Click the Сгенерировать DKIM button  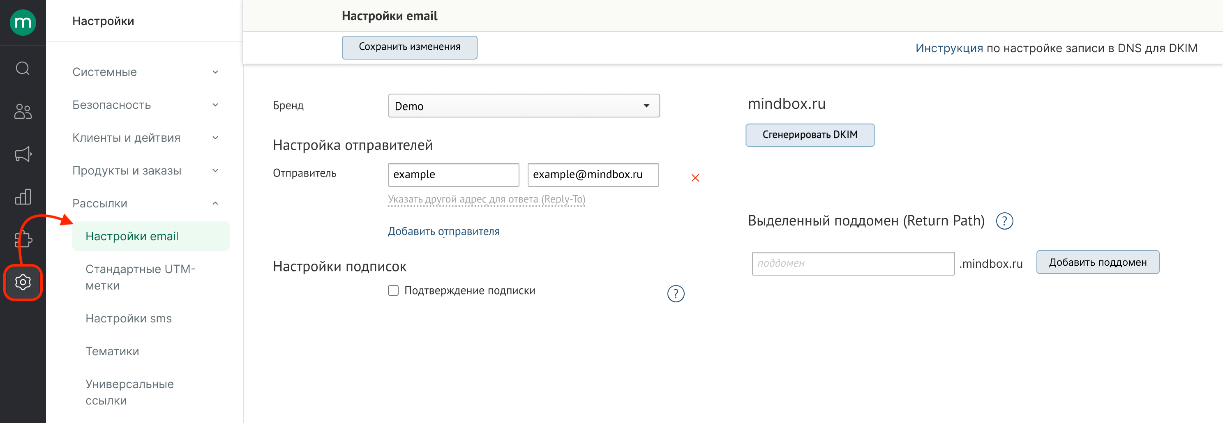pos(810,135)
